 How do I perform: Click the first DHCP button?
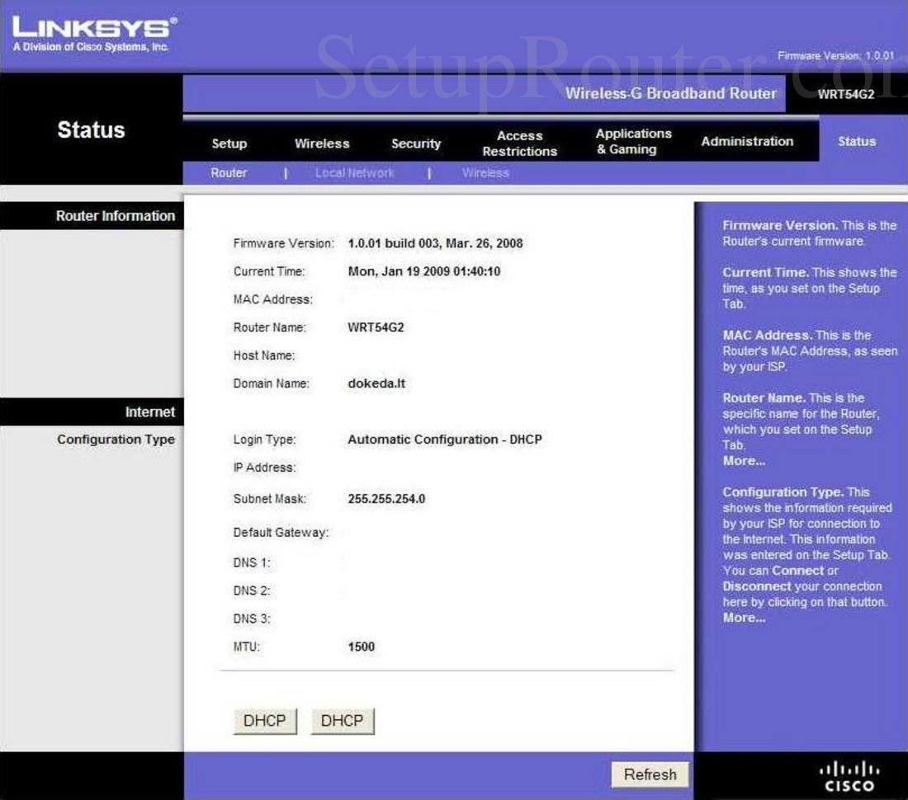264,719
